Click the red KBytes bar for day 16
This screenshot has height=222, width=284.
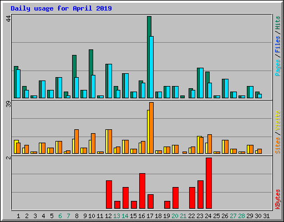click(x=142, y=191)
